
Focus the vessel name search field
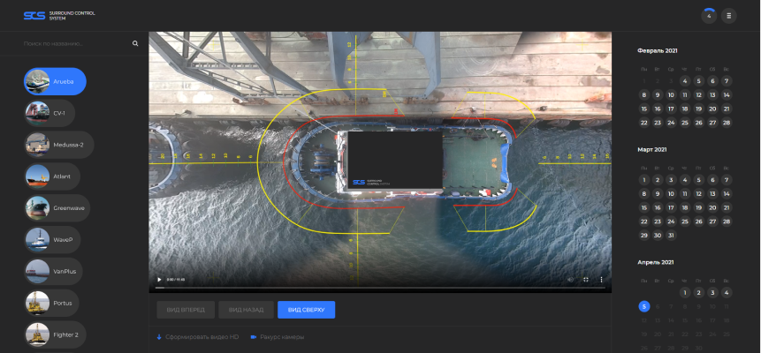coord(75,43)
